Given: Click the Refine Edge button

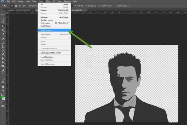Looking at the screenshot, I should 122,5.
